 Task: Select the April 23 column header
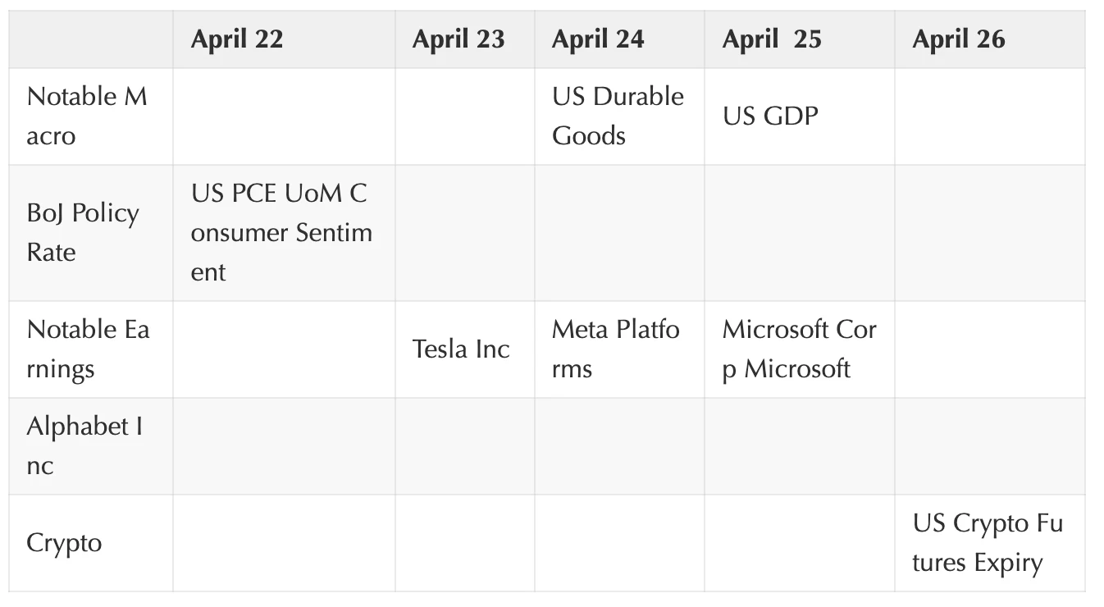point(458,39)
